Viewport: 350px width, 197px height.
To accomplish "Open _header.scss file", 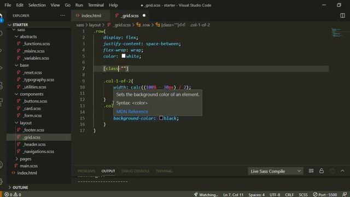I will [34, 144].
